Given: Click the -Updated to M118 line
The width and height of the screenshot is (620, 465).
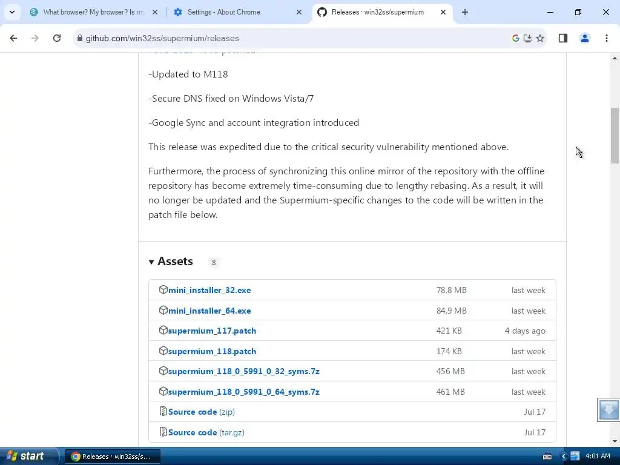Looking at the screenshot, I should coord(188,74).
